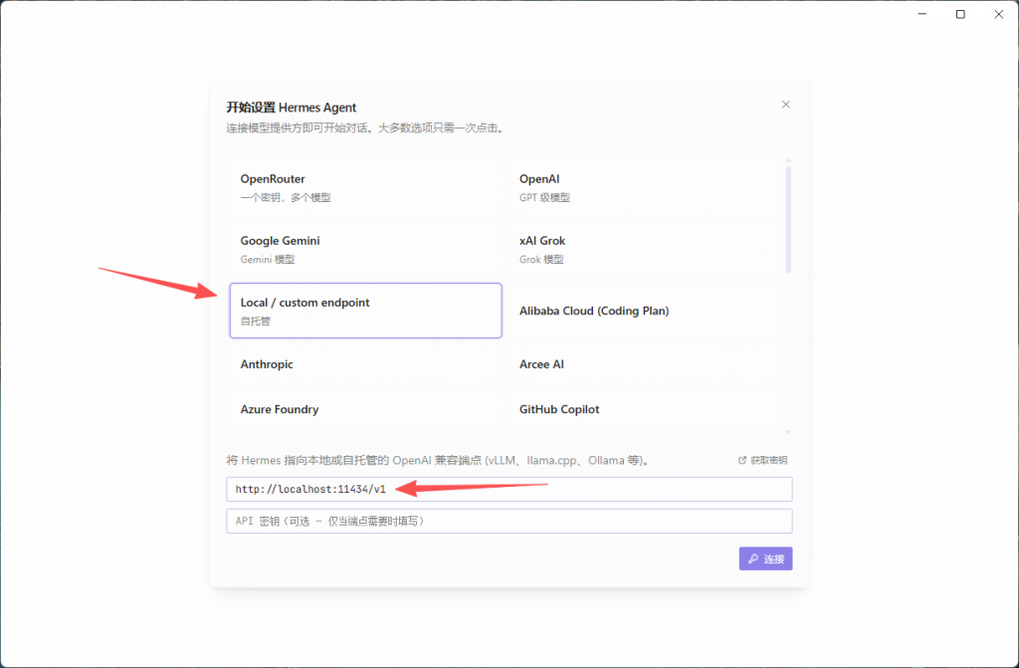Open the 获取密钥 link
Viewport: 1019px width, 668px height.
(763, 460)
